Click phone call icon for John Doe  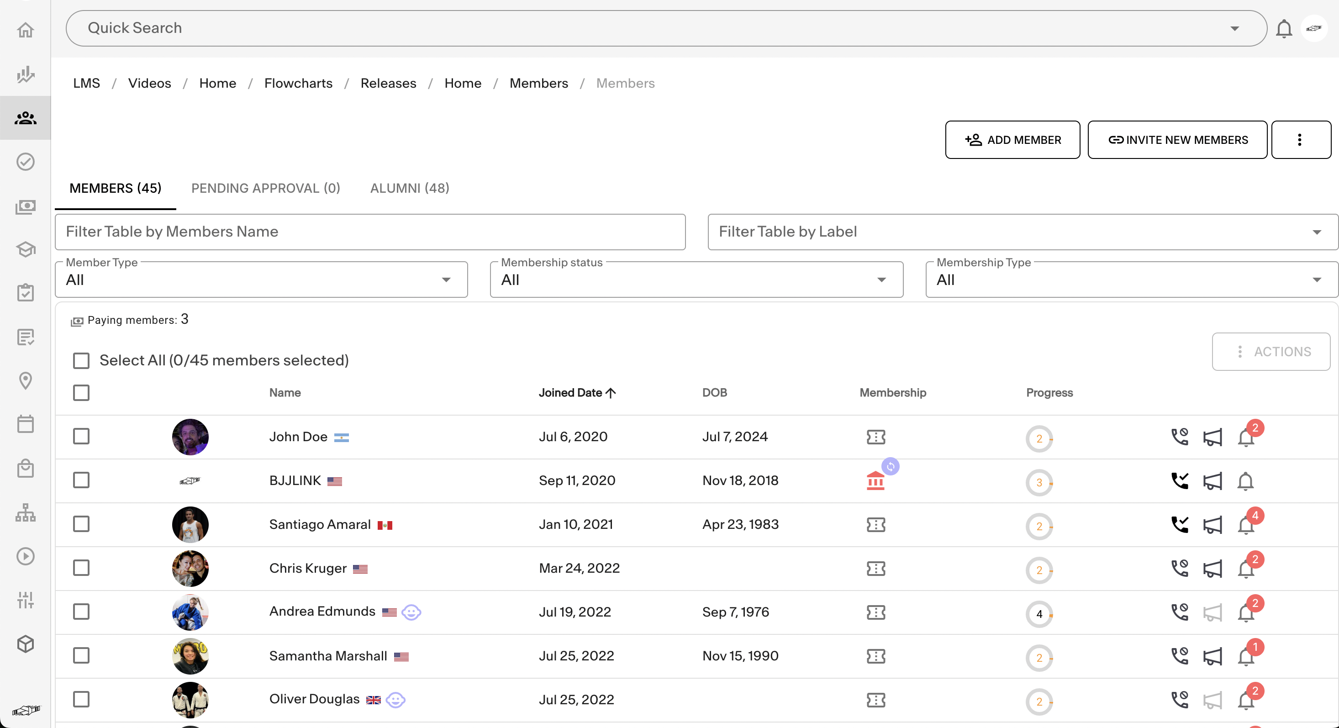[1180, 437]
